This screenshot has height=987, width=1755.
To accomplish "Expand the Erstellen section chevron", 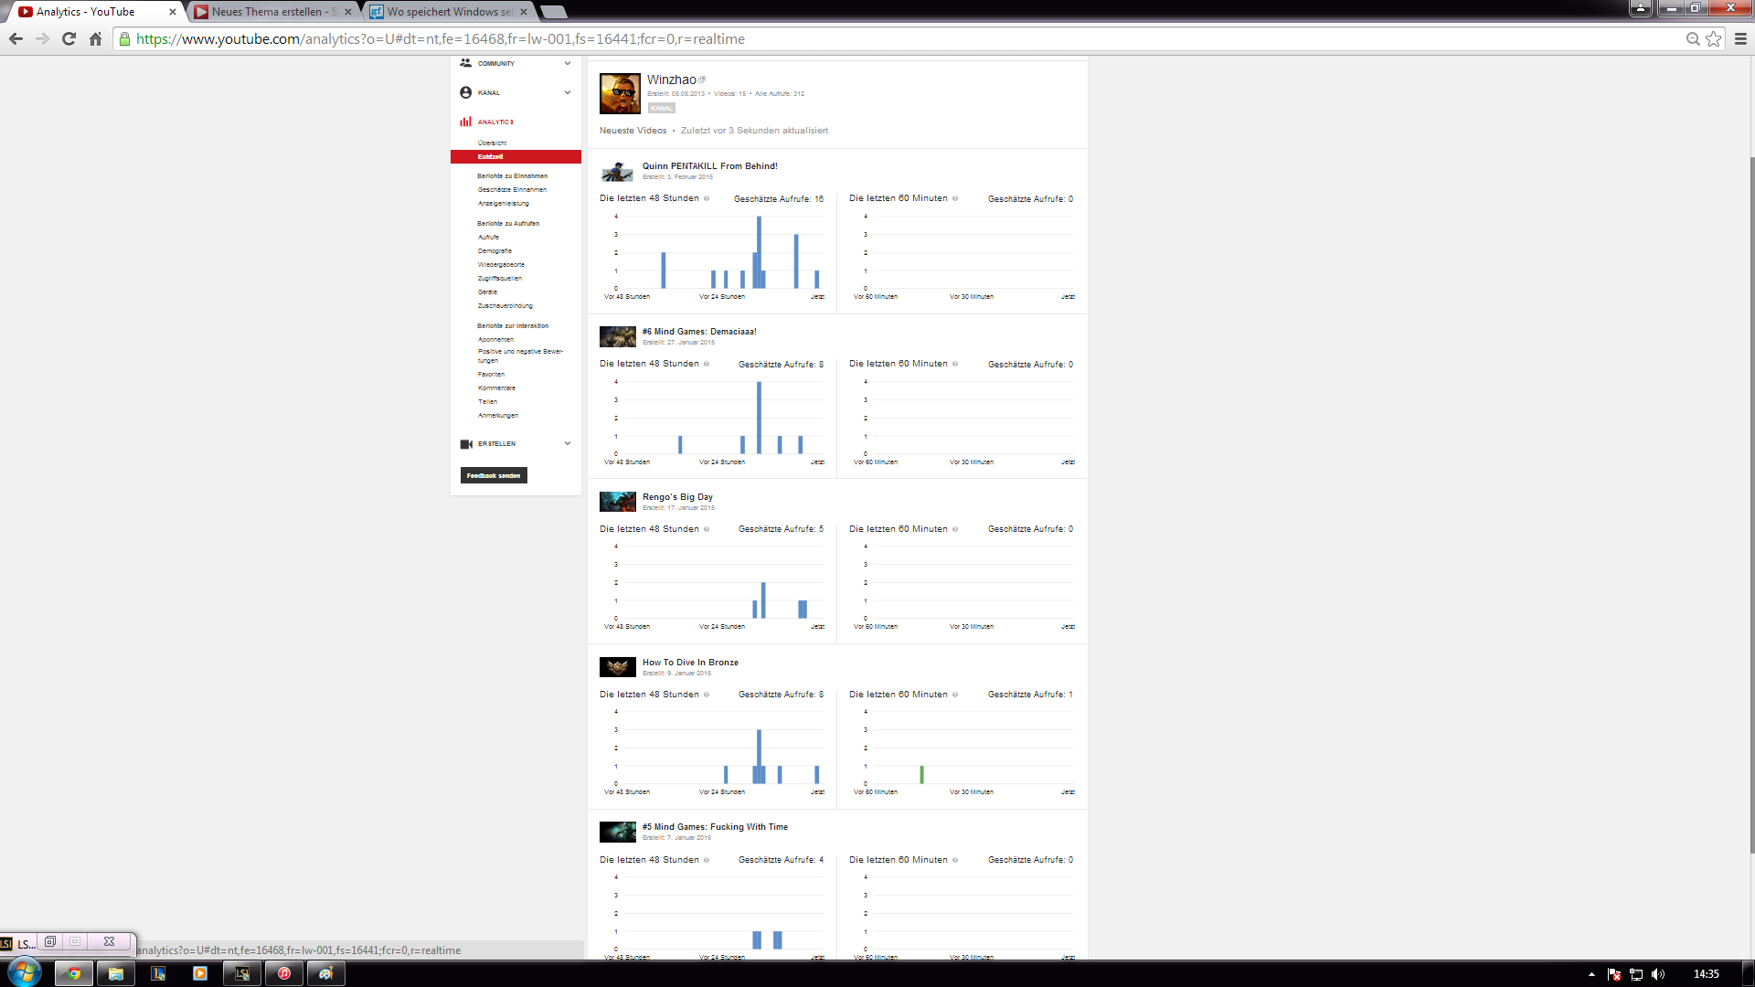I will (568, 443).
